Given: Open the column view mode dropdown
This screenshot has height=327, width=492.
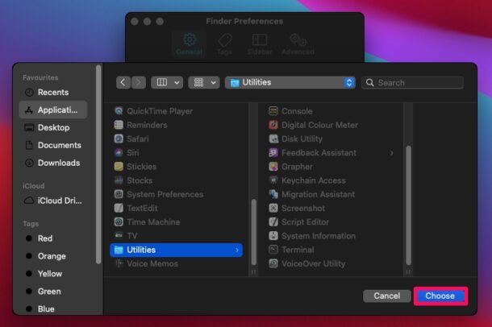Looking at the screenshot, I should coord(167,82).
